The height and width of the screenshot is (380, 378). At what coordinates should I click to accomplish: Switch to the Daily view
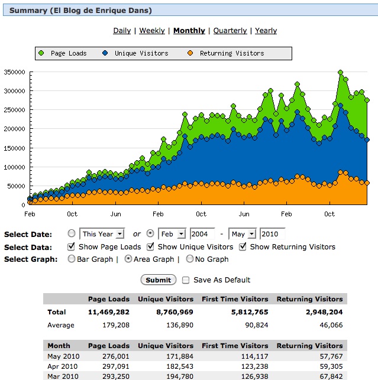[x=122, y=31]
